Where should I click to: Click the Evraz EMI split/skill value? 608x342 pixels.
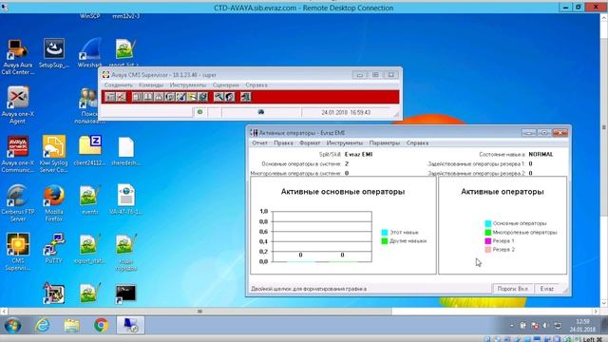tap(358, 154)
